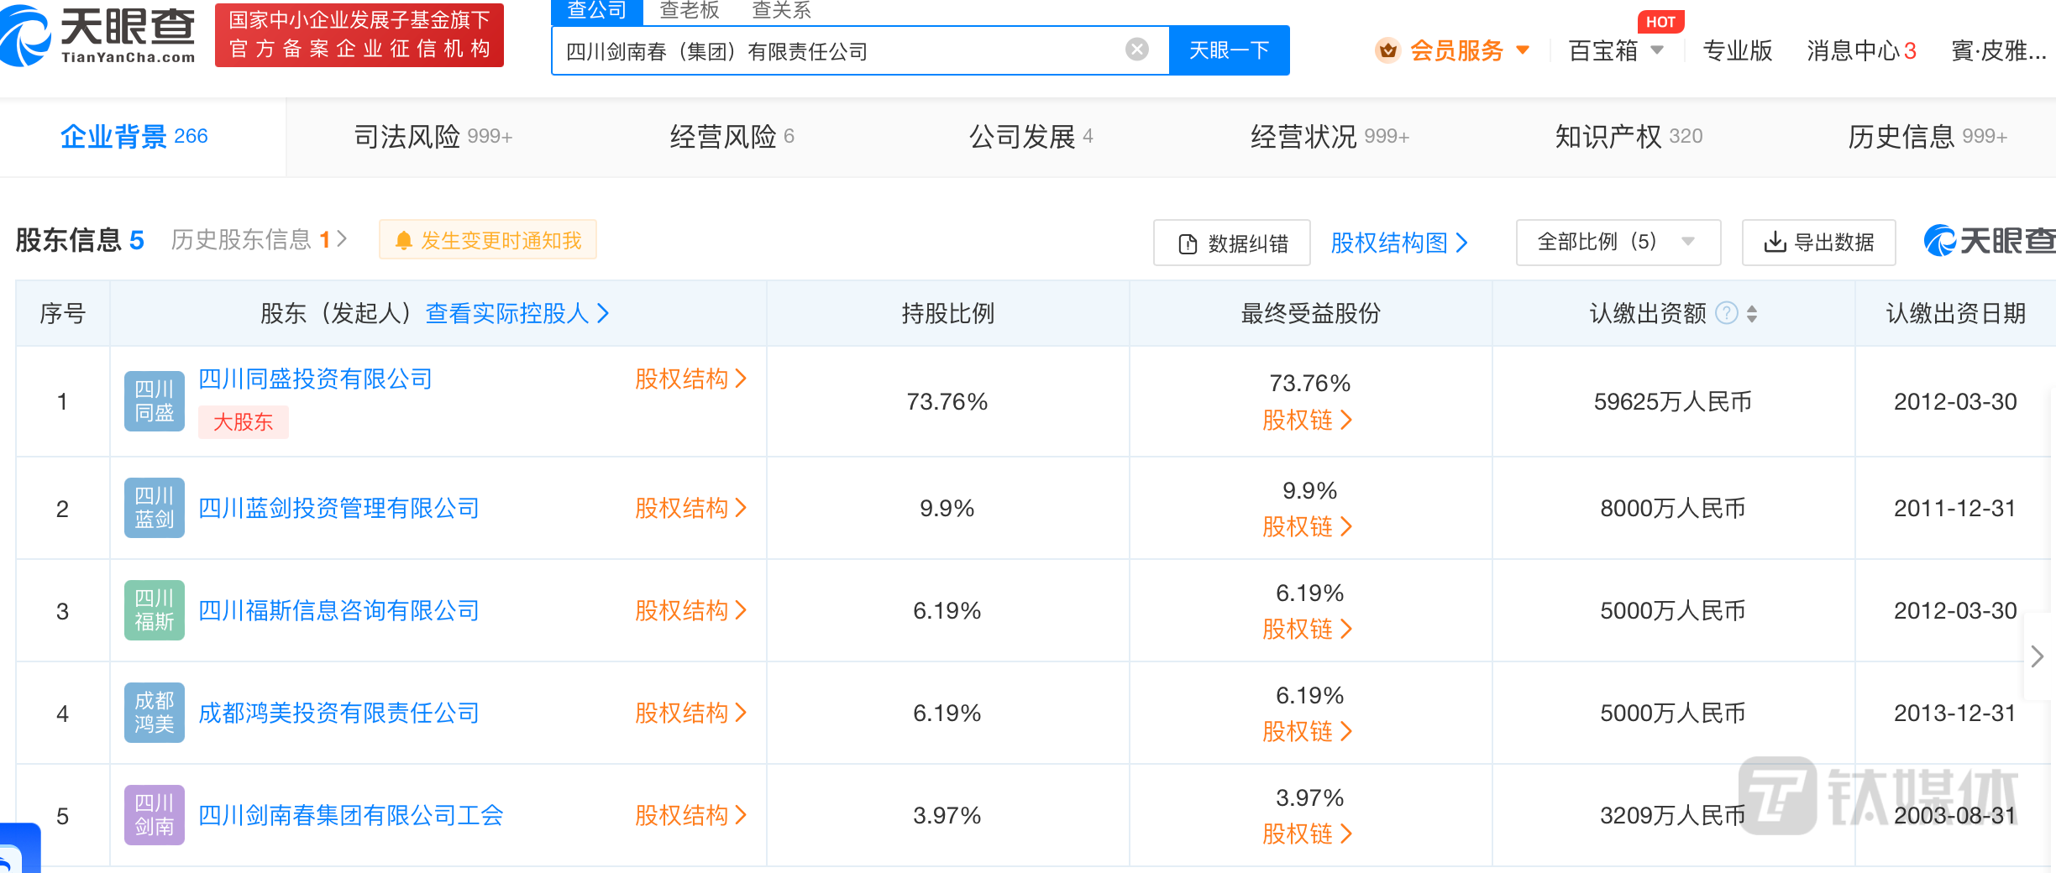Clear search text with the X icon
This screenshot has height=873, width=2056.
point(1138,49)
